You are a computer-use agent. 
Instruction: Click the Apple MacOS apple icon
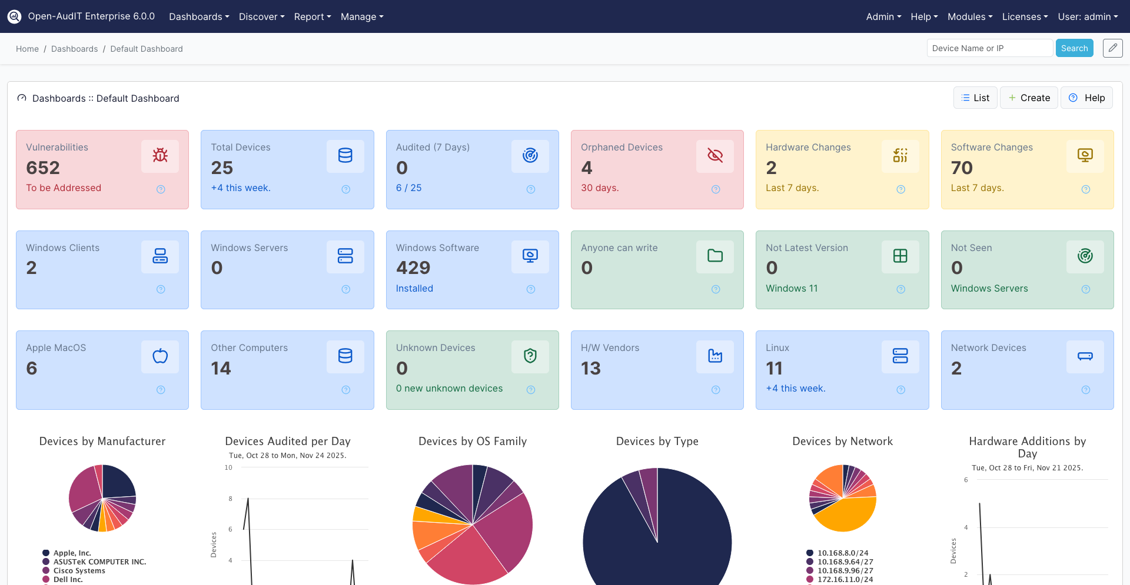pos(159,356)
